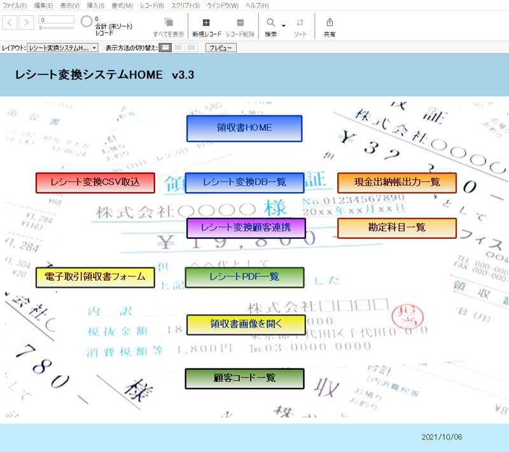The image size is (509, 452).
Task: Go to the previous record arrow
Action: (x=11, y=24)
